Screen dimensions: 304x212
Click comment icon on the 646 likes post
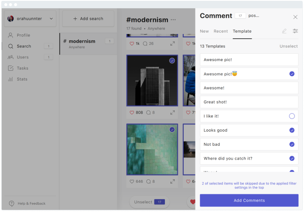148,181
